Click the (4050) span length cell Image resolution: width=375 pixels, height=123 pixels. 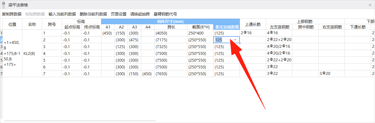(171, 33)
